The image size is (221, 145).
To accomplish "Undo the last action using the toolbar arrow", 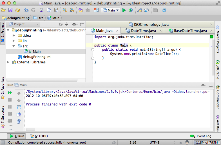I will tap(26, 10).
